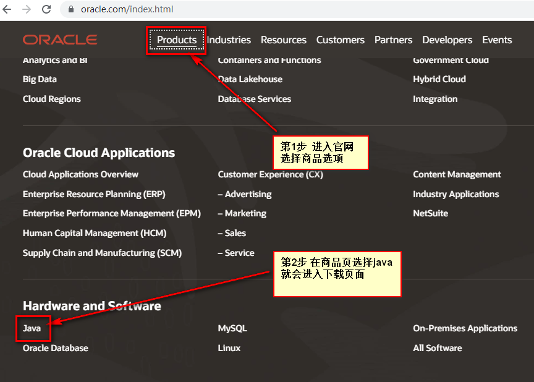The image size is (534, 382).
Task: Open the Analytics and BI link
Action: tap(55, 60)
